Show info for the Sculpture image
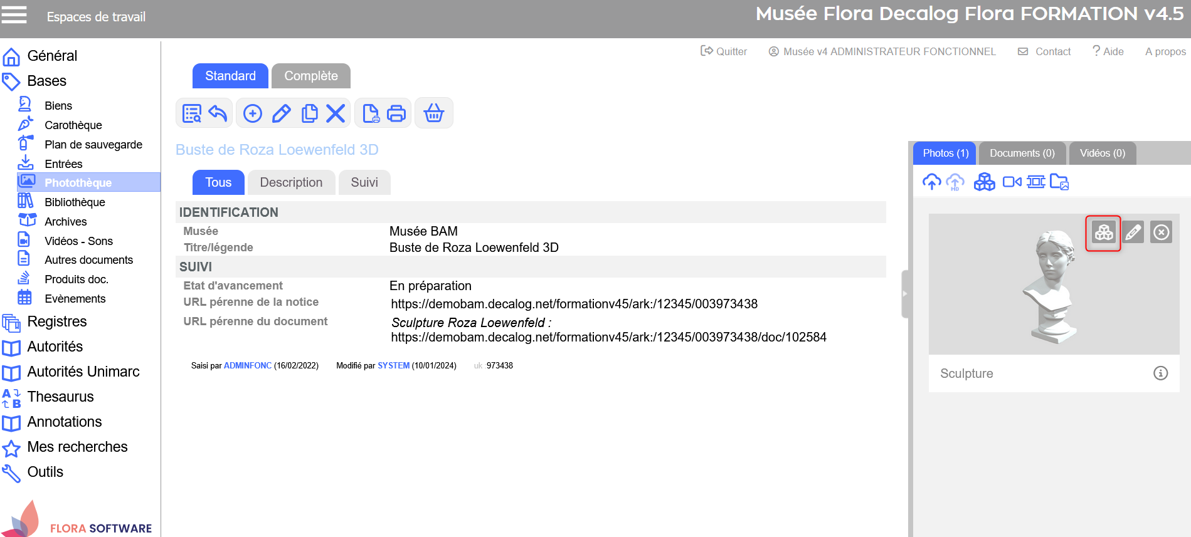This screenshot has width=1191, height=537. 1160,373
